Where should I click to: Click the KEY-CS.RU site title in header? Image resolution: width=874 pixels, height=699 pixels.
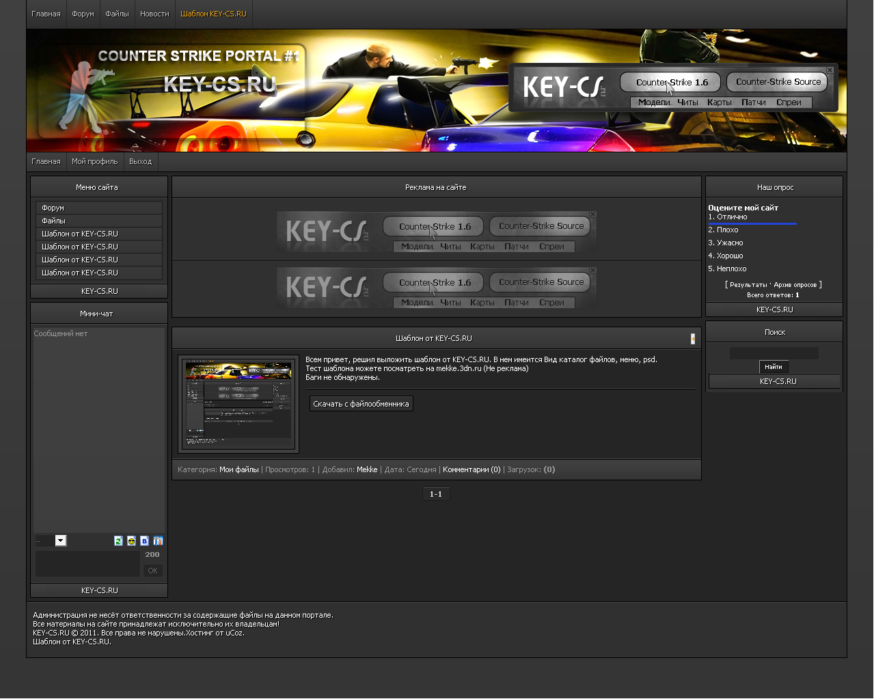pos(219,85)
